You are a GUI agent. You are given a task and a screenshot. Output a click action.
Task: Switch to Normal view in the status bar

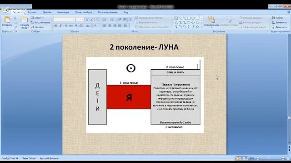click(238, 158)
